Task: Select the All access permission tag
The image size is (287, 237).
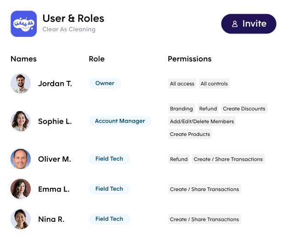Action: click(x=182, y=84)
